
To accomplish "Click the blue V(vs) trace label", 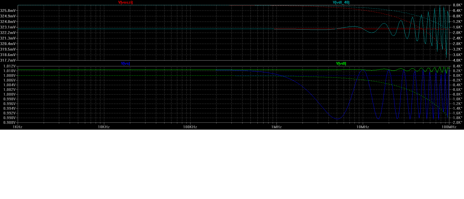I will coord(126,63).
